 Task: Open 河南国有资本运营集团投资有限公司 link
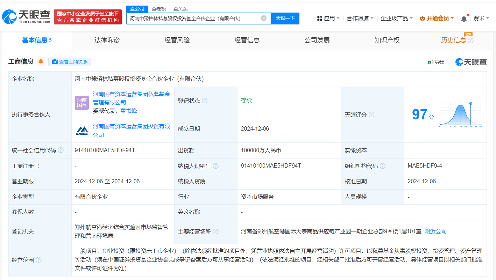[x=131, y=131]
